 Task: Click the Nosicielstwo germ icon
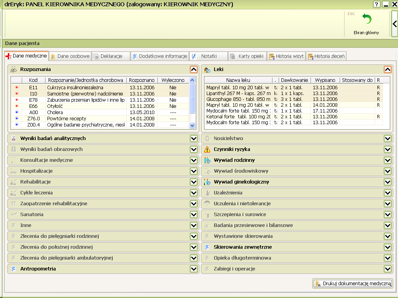pos(207,139)
